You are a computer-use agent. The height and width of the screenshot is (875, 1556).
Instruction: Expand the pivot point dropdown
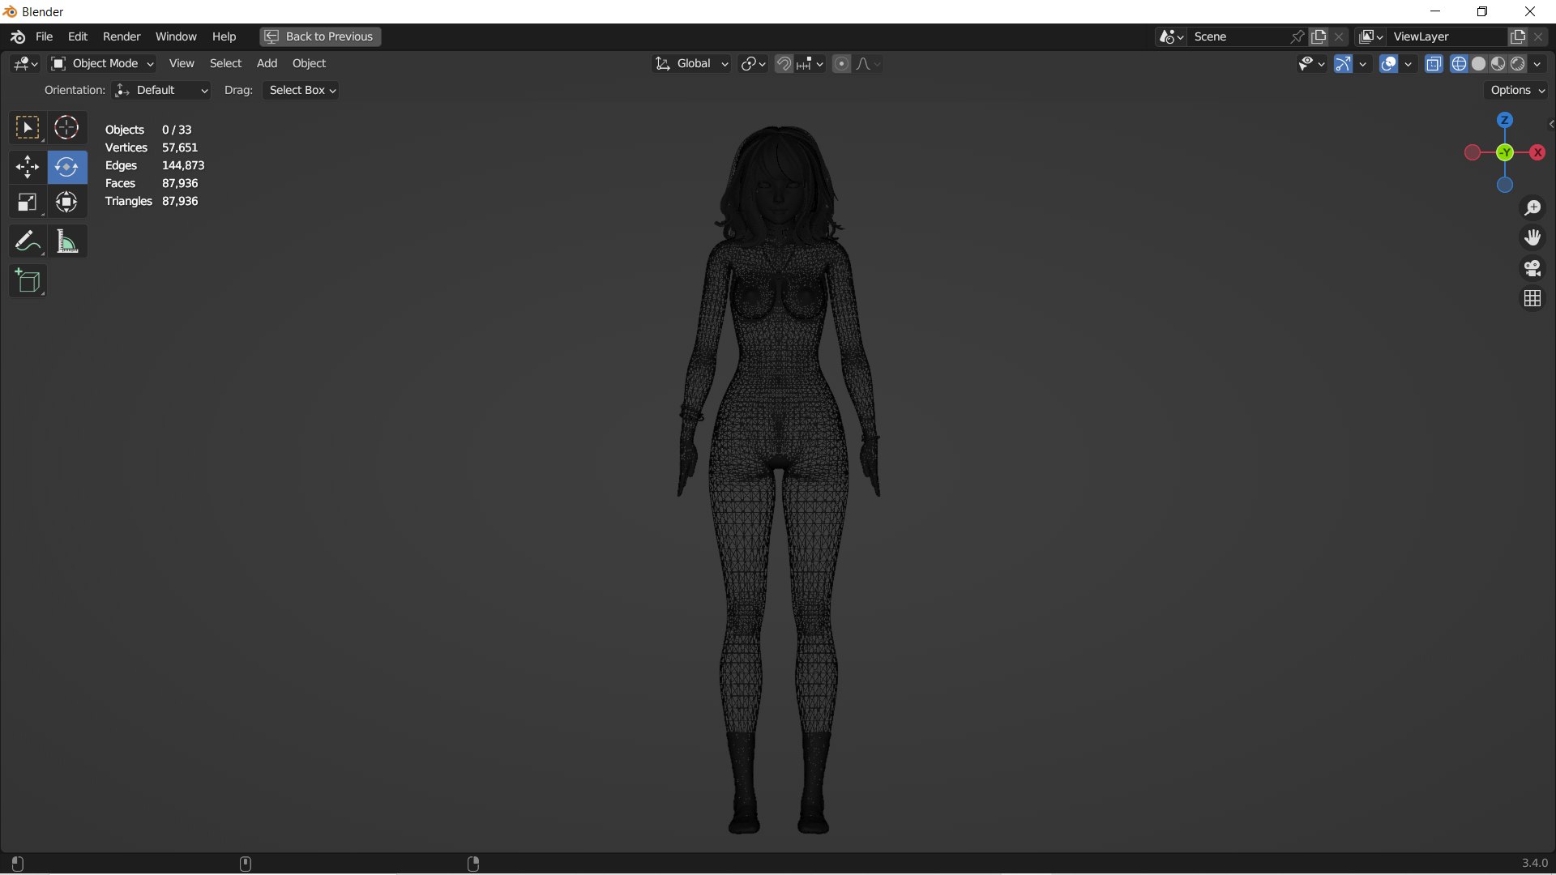(754, 63)
